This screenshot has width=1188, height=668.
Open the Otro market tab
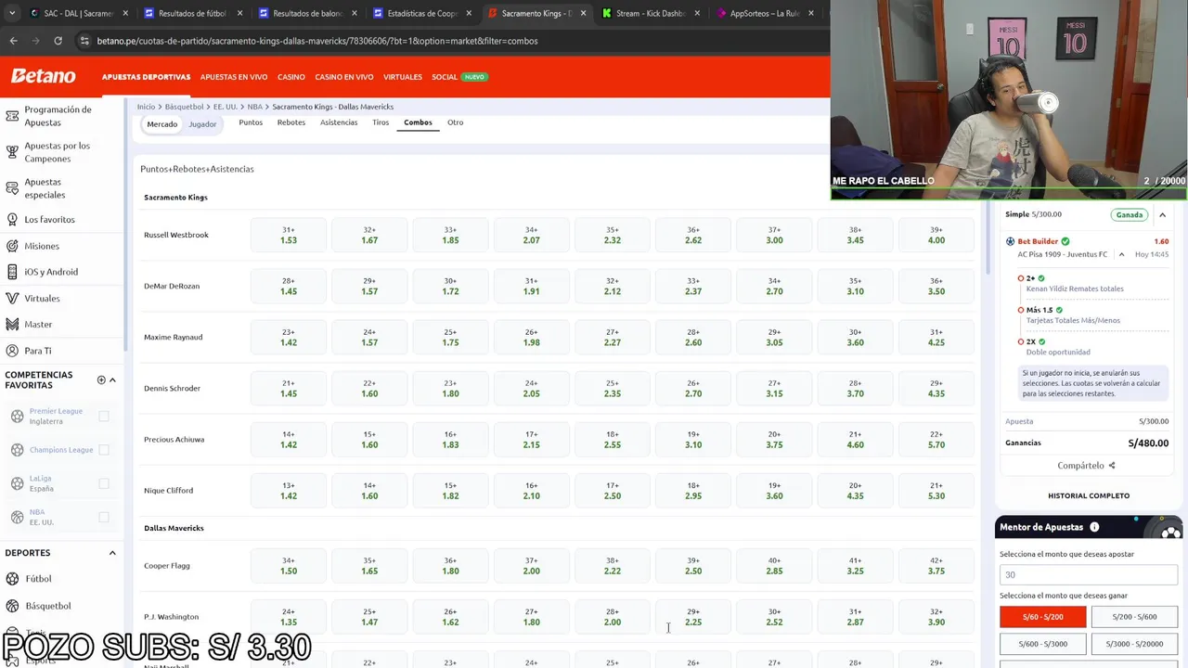tap(455, 122)
